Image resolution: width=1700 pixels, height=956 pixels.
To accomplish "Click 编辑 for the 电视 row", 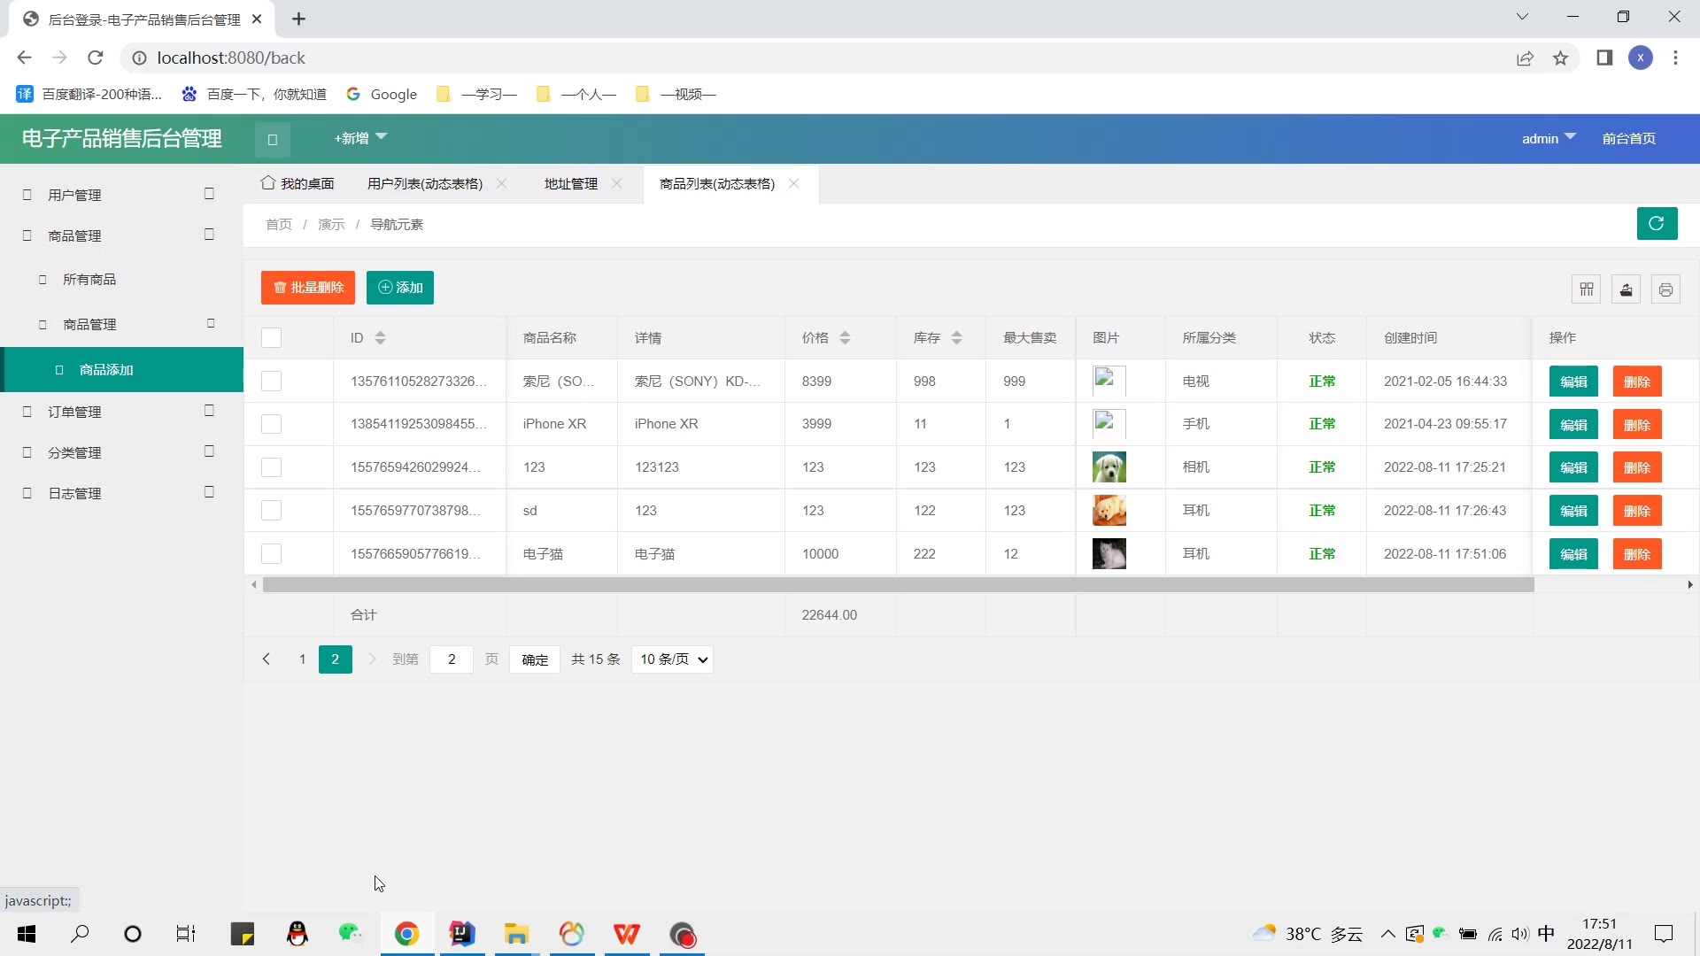I will tap(1573, 382).
